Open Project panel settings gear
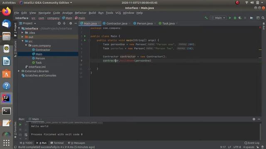 [x=71, y=23]
